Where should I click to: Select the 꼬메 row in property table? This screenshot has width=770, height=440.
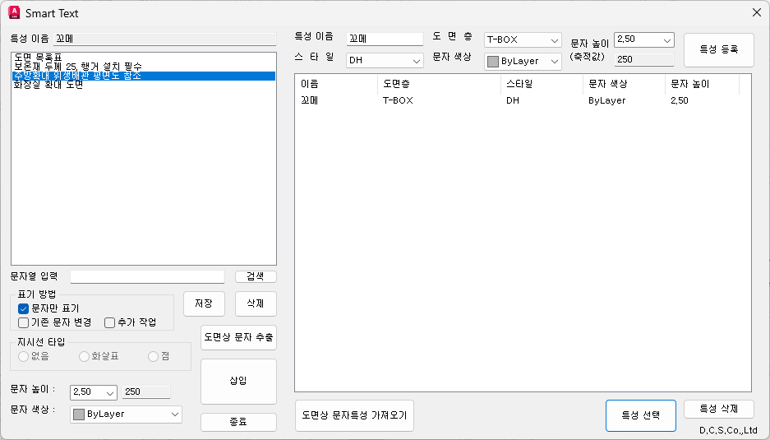[310, 100]
